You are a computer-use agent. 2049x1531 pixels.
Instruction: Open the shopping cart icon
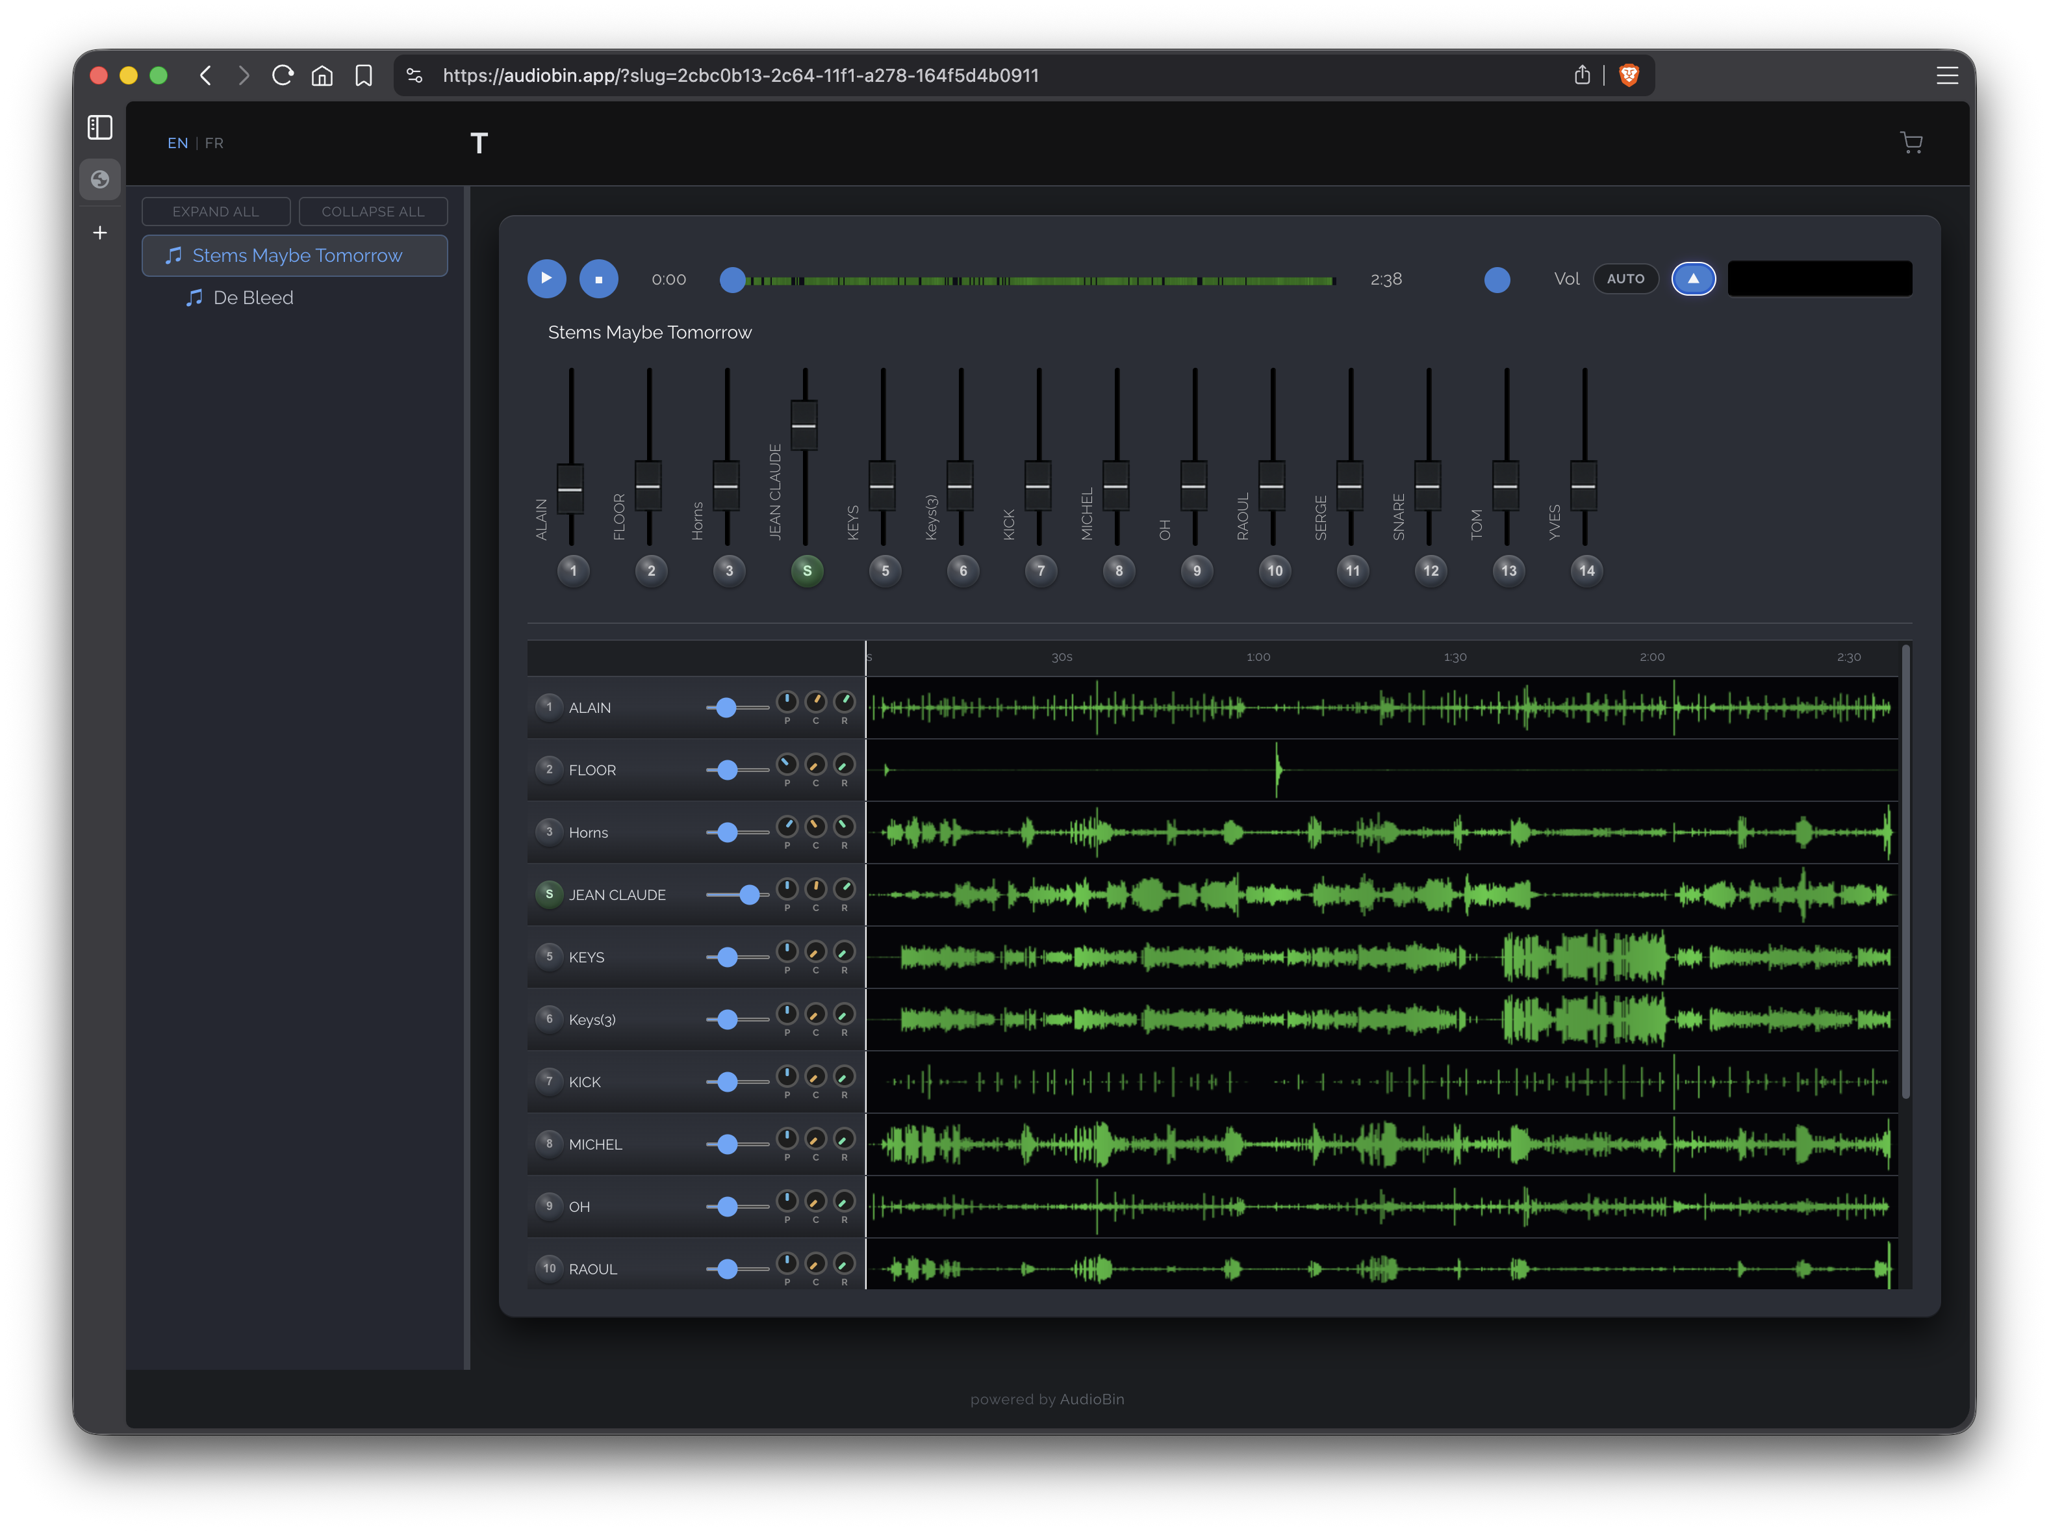point(1912,143)
